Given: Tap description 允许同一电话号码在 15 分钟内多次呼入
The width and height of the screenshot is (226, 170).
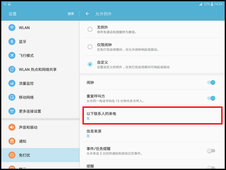Looking at the screenshot, I should 115,101.
